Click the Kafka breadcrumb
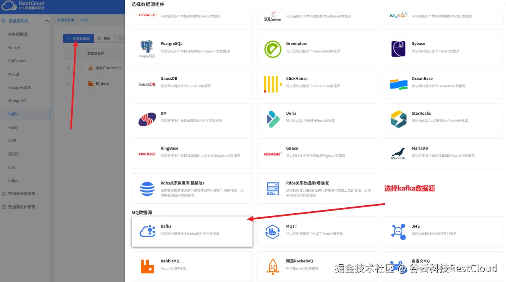 (84, 20)
